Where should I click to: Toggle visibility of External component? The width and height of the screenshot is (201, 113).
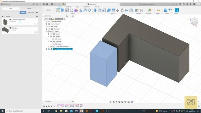click(x=50, y=49)
